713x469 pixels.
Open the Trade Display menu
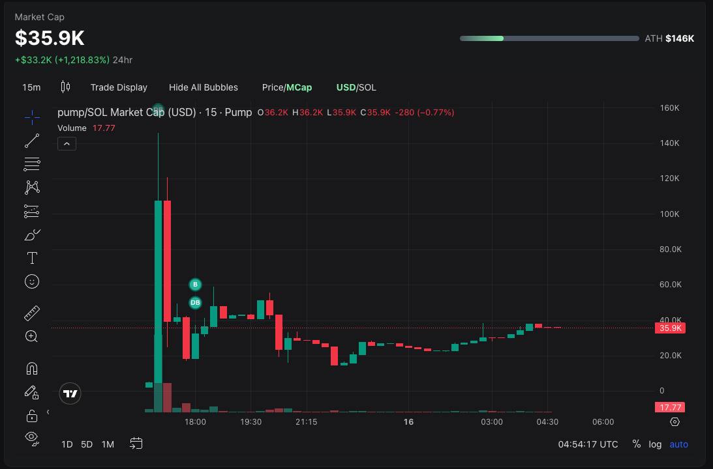click(119, 87)
